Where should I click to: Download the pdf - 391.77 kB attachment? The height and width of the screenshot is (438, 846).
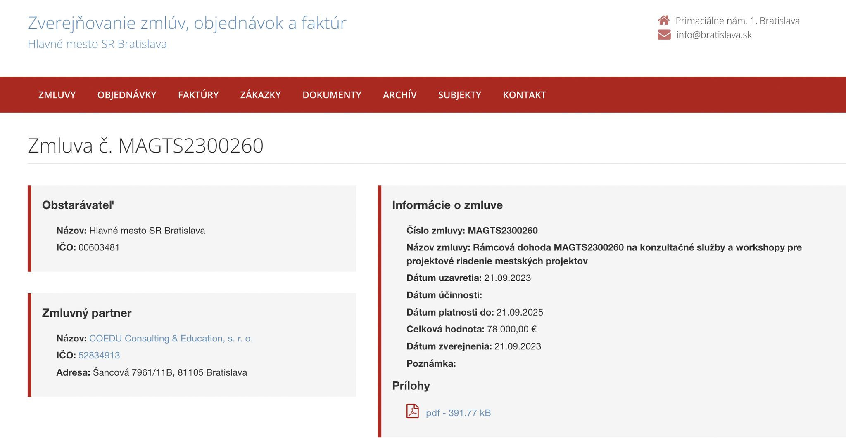click(458, 413)
